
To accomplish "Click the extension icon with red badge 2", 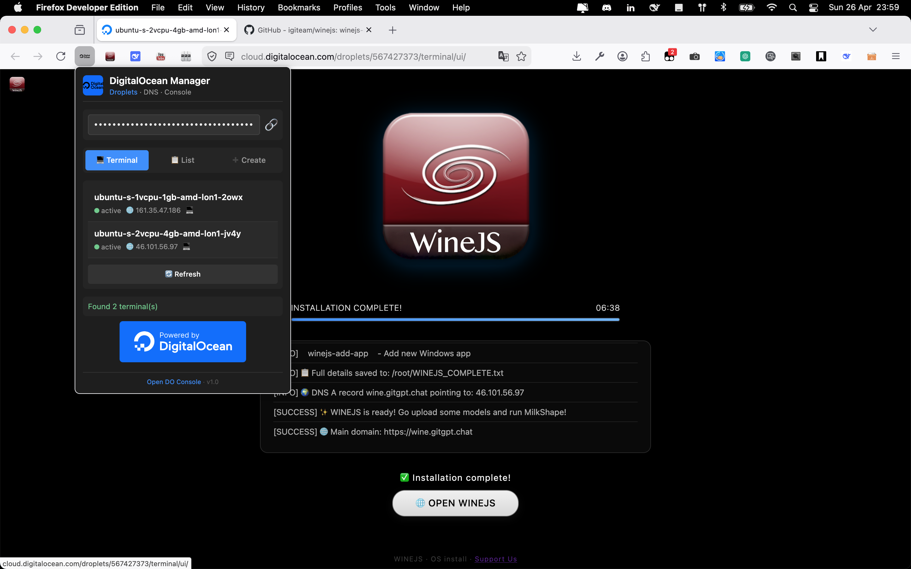I will tap(669, 57).
